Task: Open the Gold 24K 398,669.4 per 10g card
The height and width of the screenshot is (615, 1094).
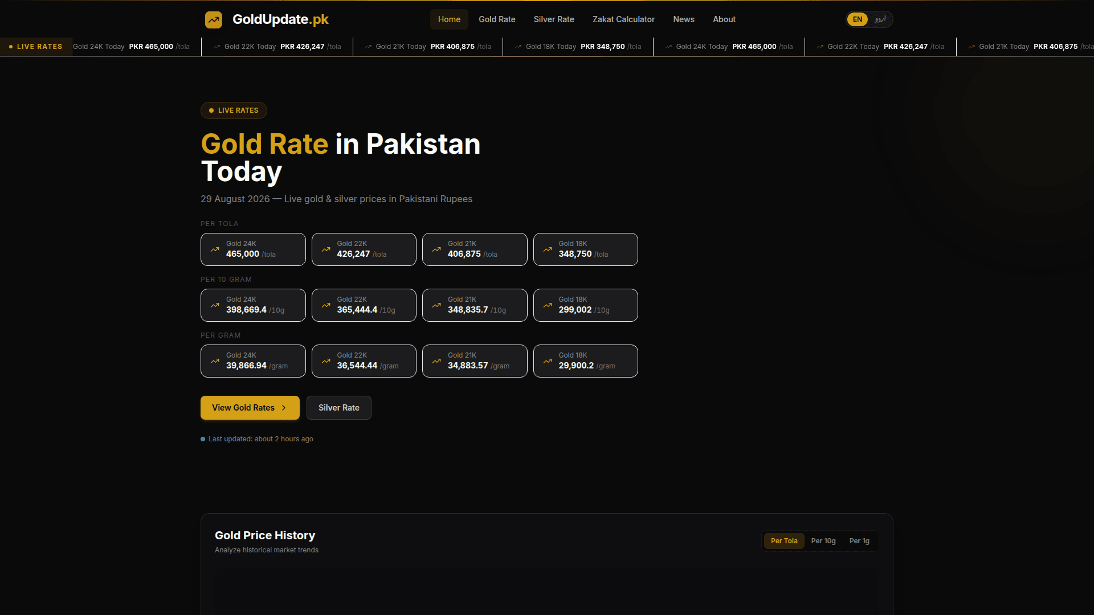Action: coord(253,305)
